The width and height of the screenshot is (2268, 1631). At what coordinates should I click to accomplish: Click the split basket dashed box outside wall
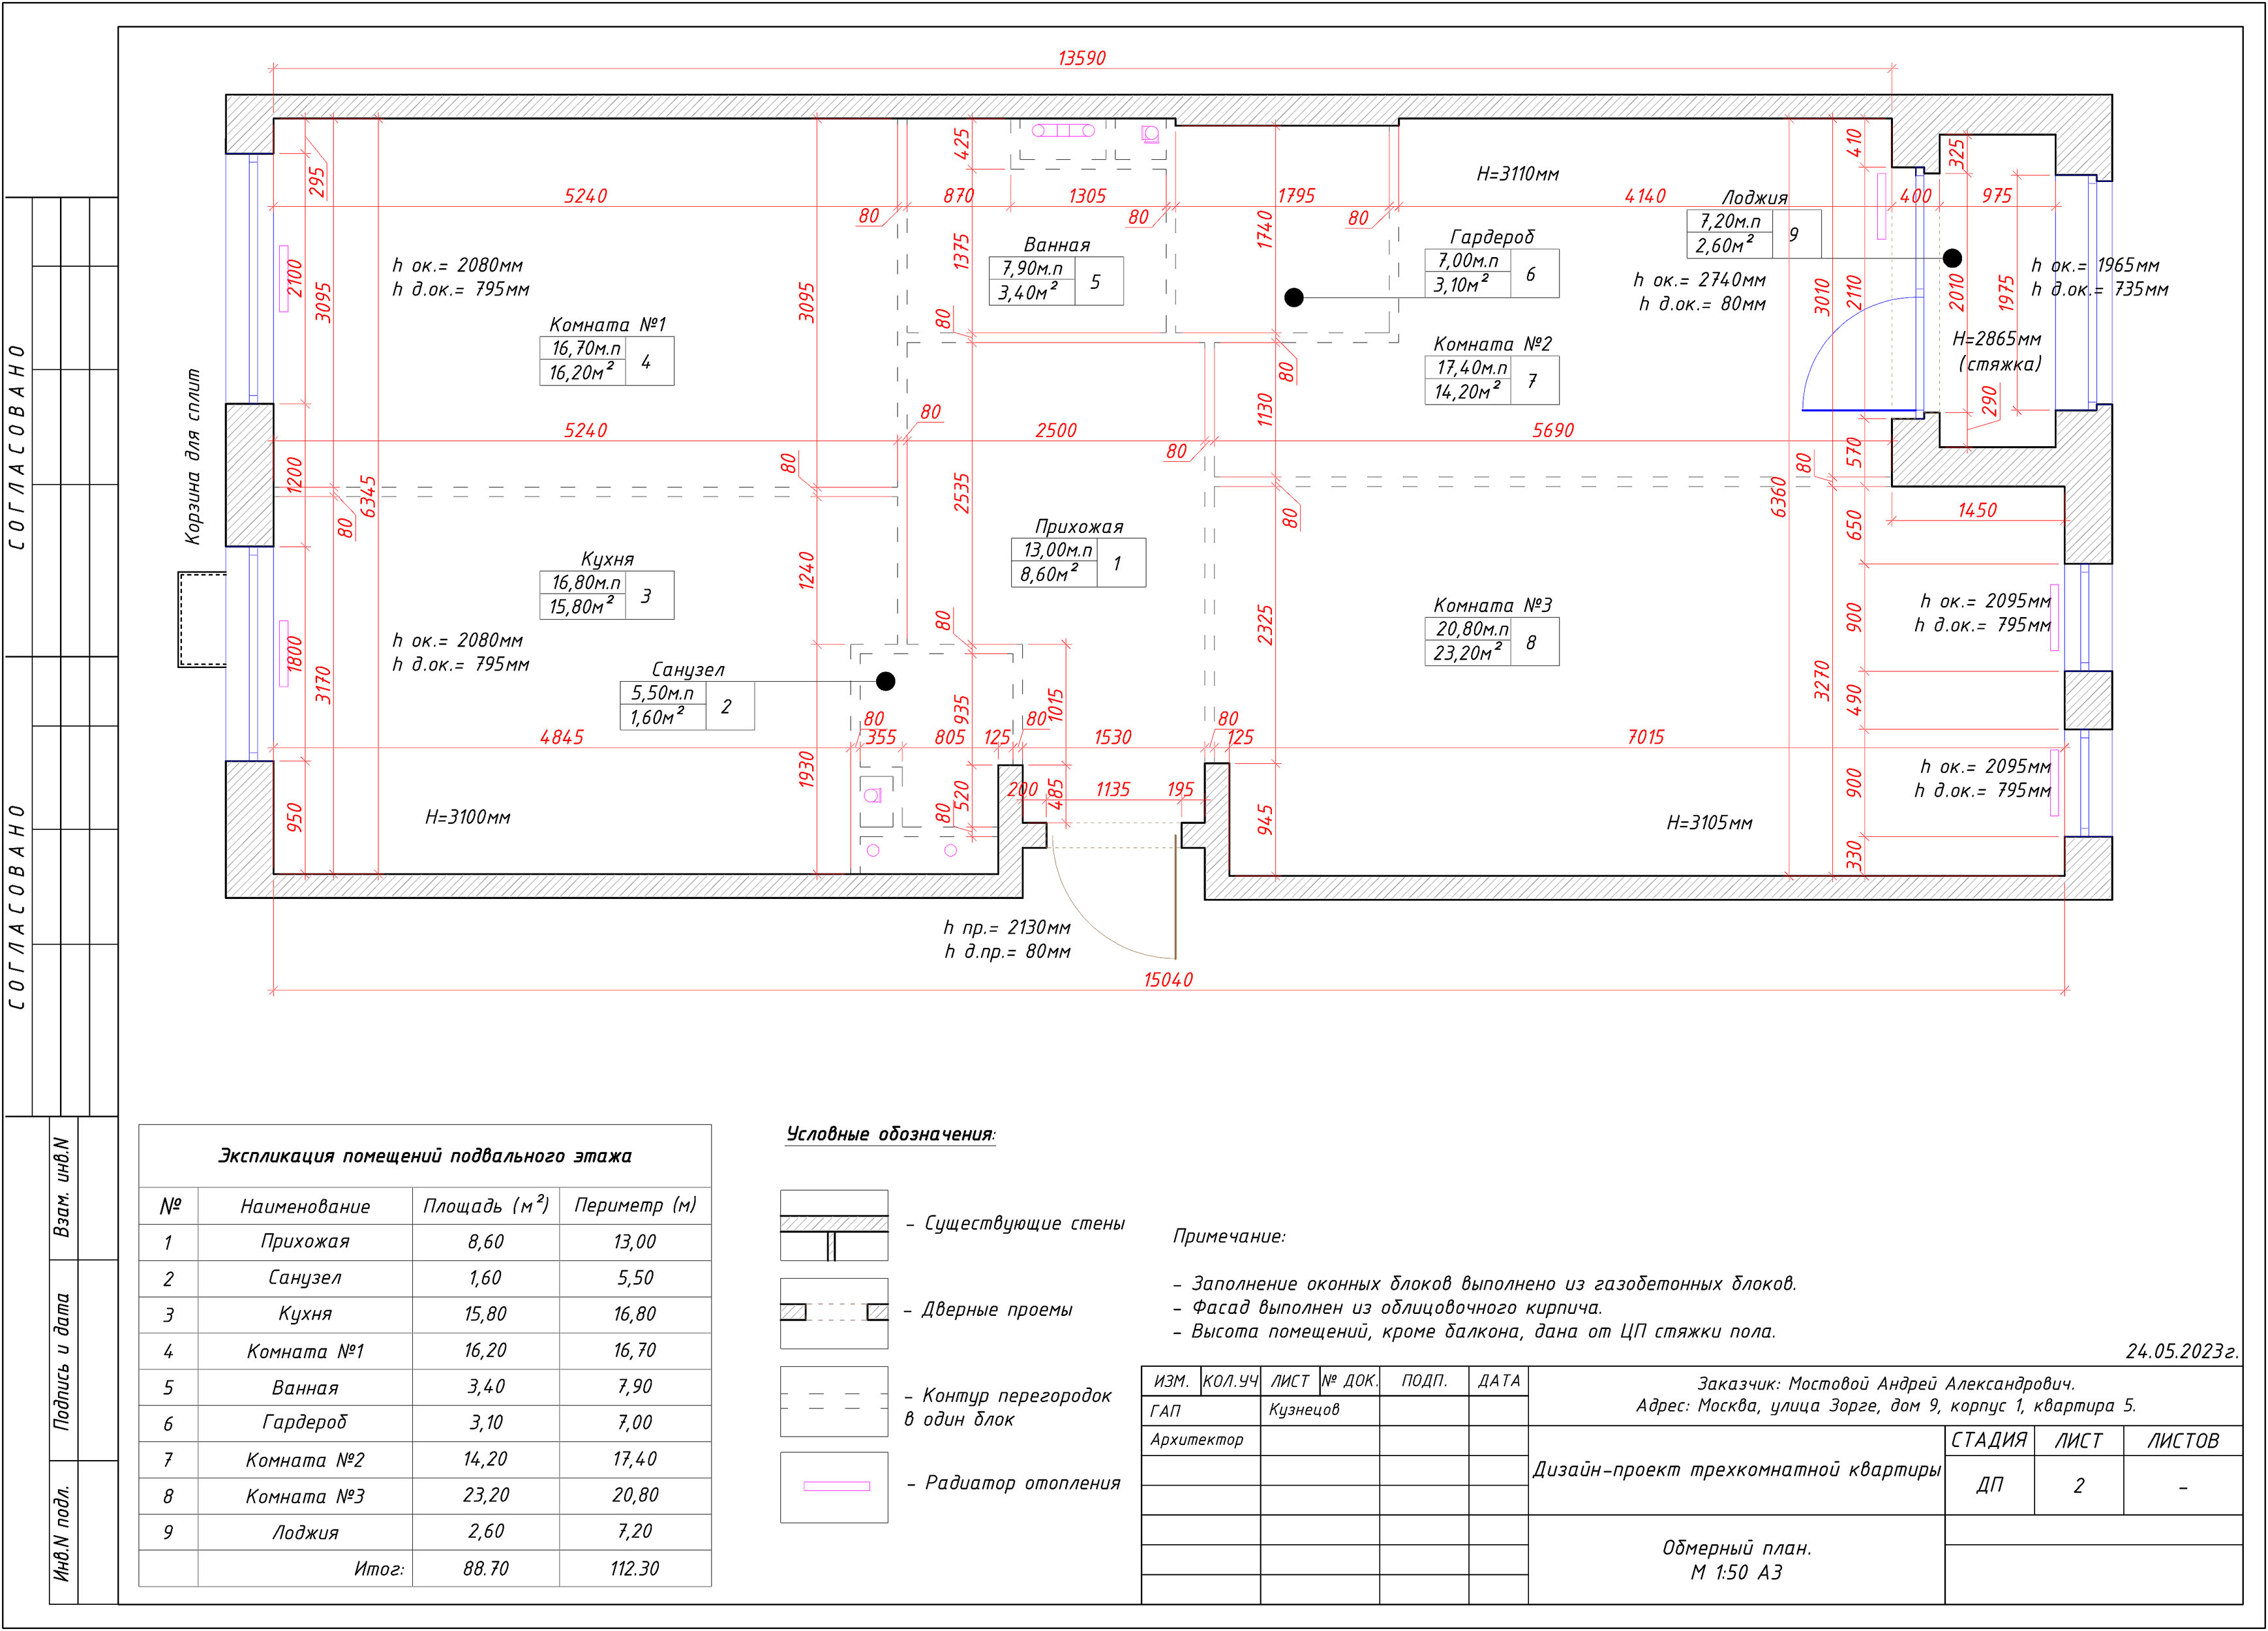pyautogui.click(x=202, y=619)
